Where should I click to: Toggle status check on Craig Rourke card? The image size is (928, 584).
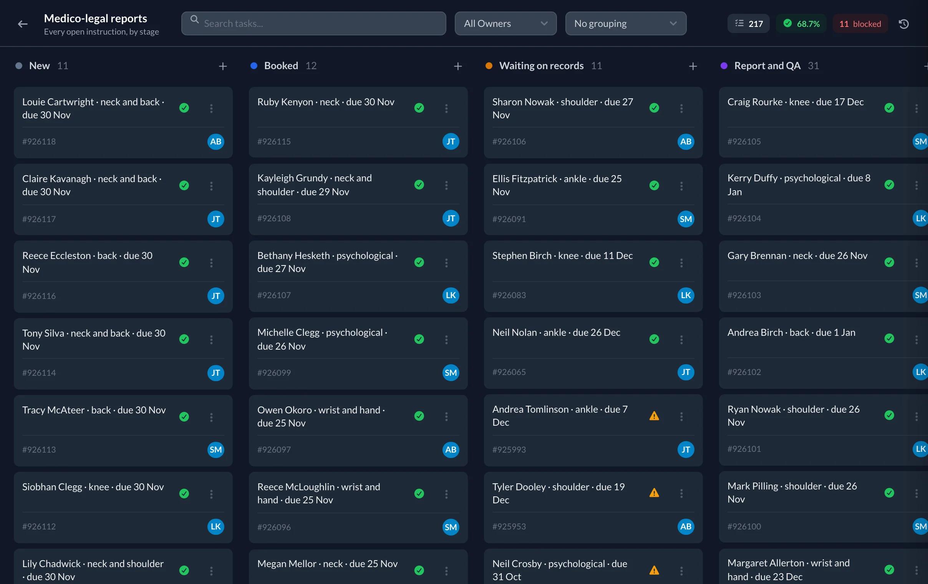890,108
